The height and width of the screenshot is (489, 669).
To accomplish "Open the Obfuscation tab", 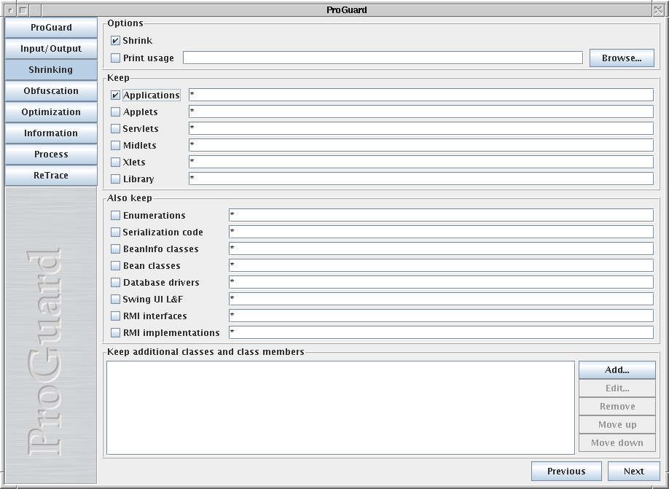I will [51, 91].
